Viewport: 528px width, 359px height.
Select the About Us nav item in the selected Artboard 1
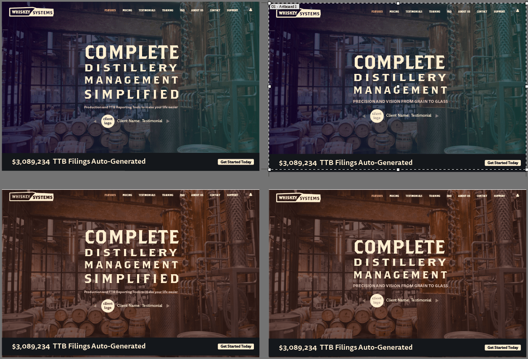464,12
